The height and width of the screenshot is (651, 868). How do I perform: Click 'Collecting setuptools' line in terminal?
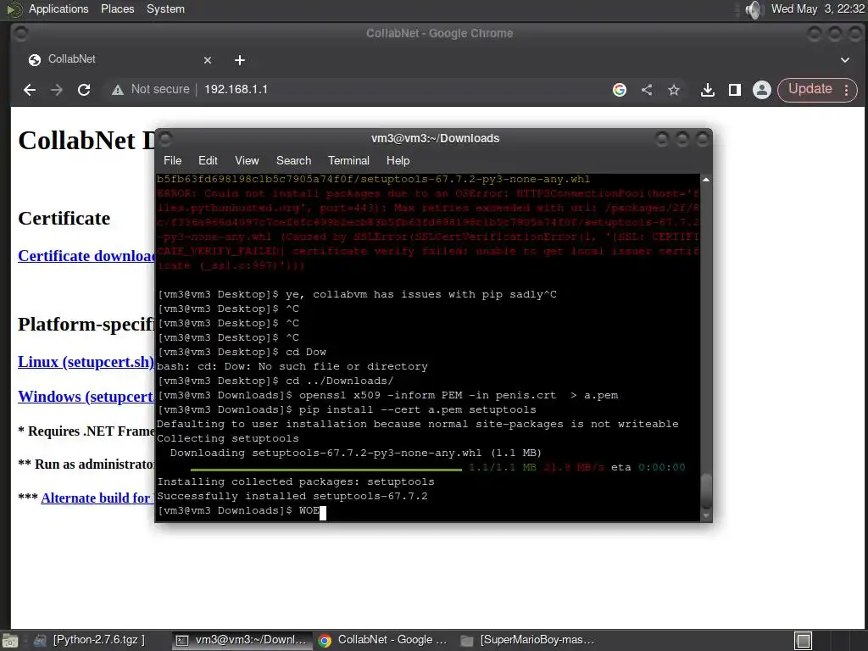coord(227,438)
